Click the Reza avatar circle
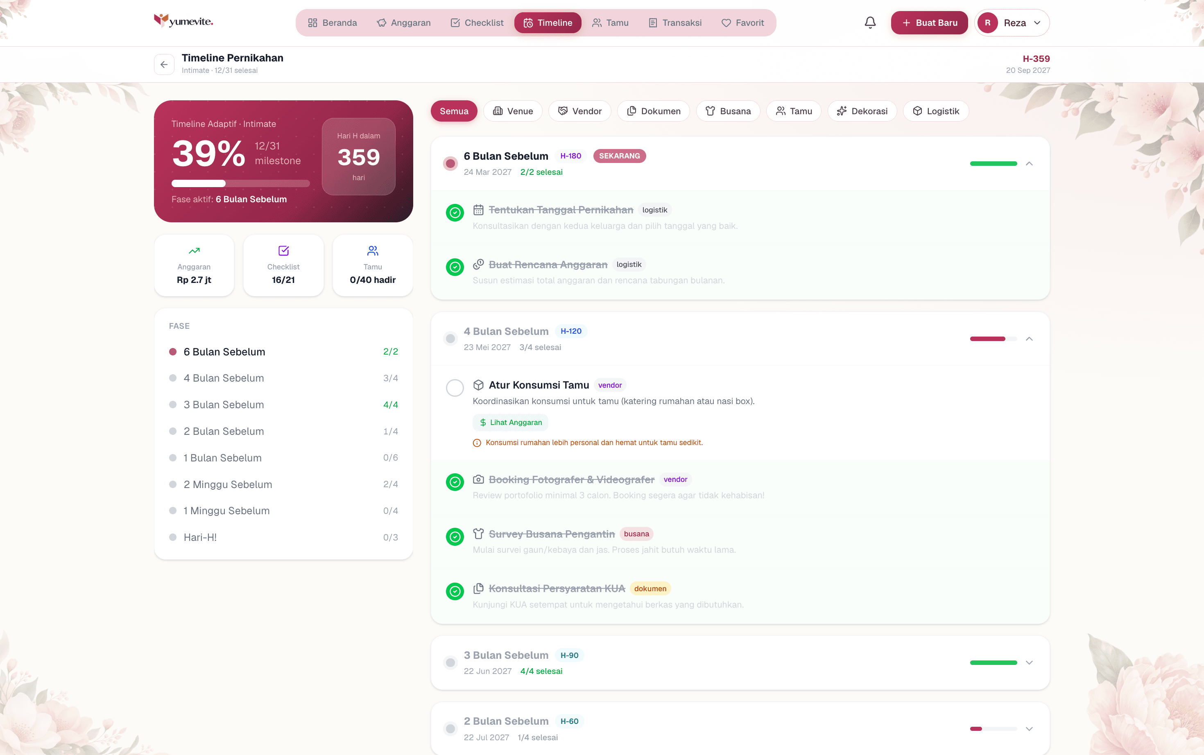 (x=987, y=23)
